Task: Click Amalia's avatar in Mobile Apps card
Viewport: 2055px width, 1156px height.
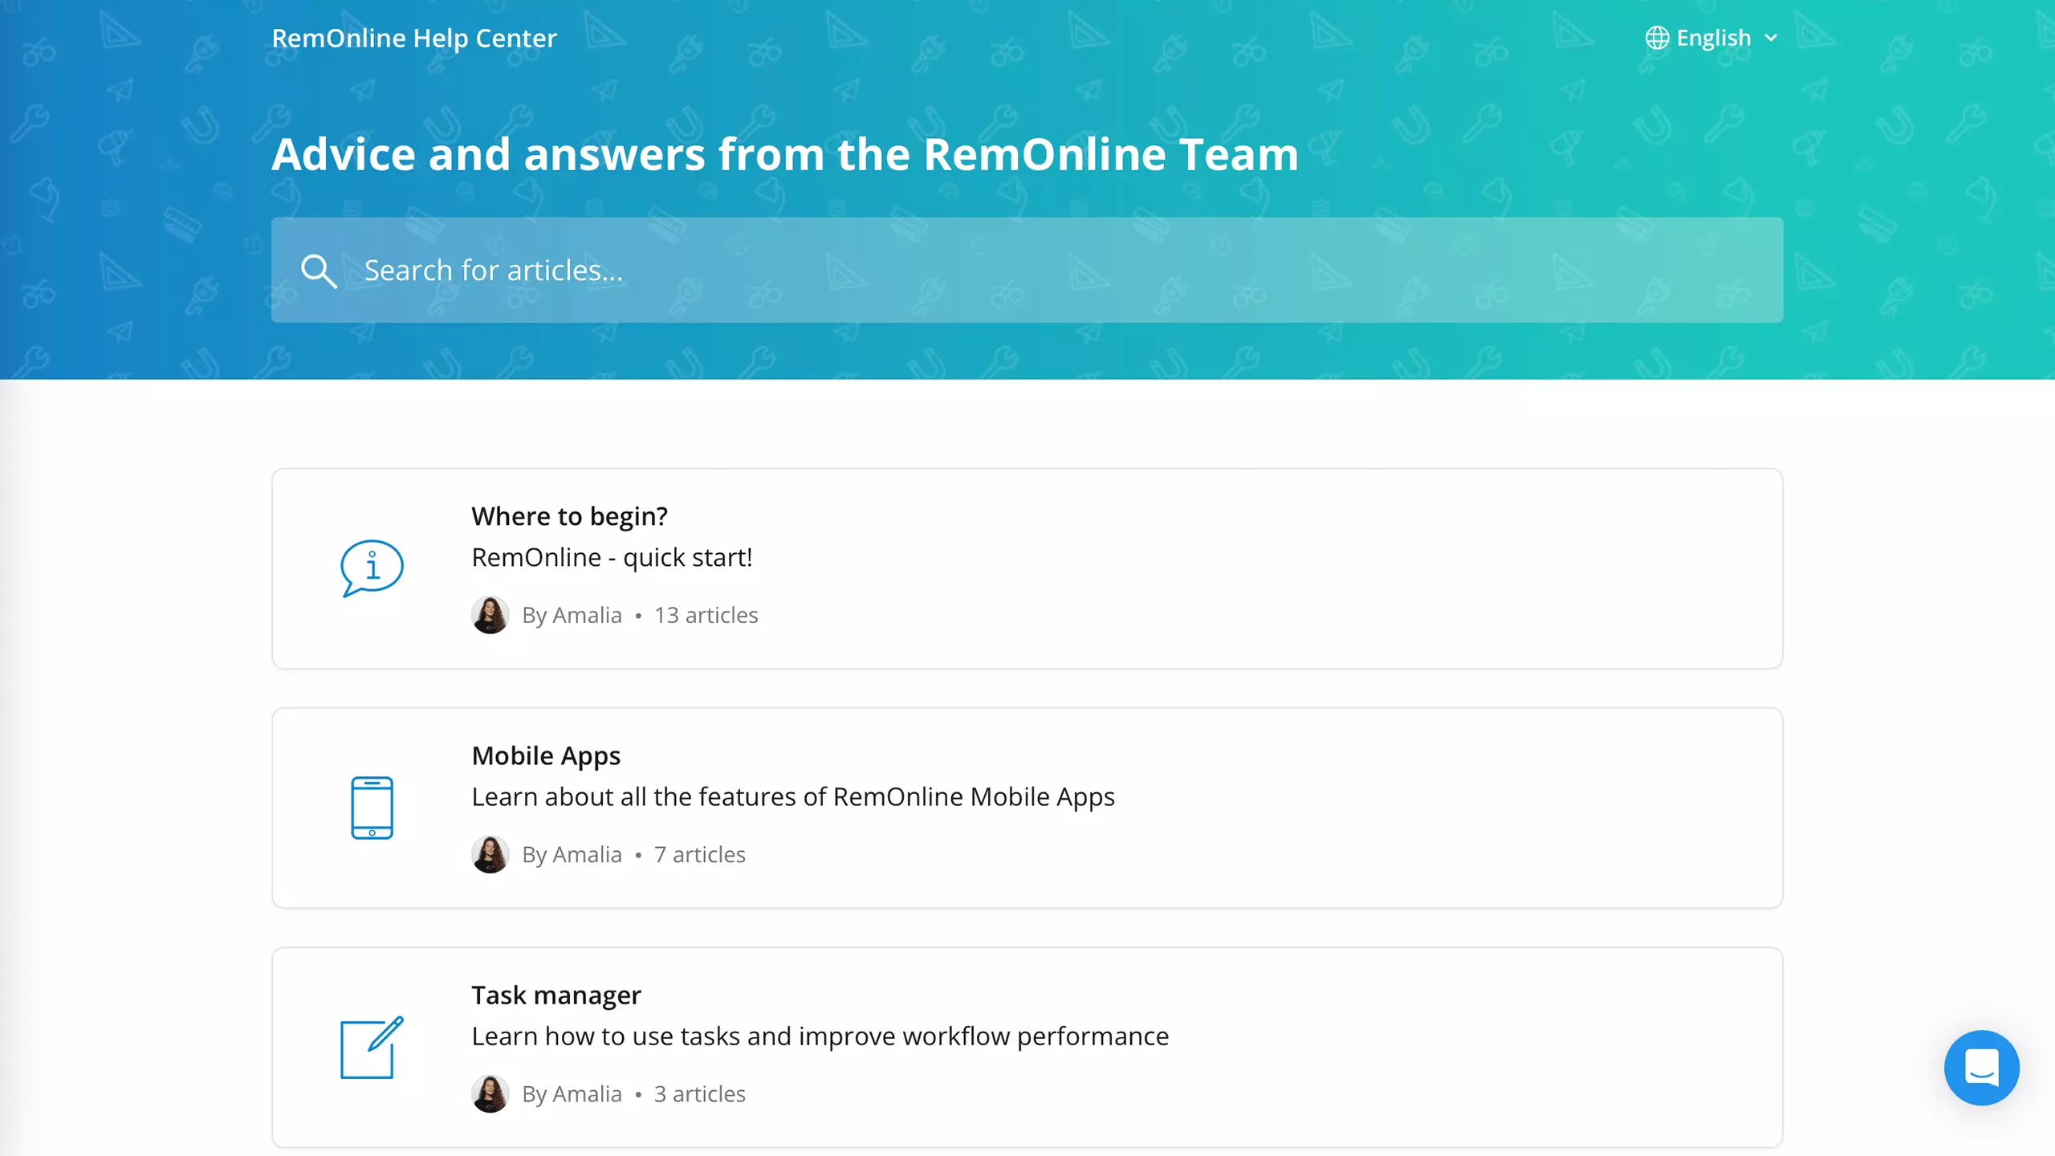Action: point(490,854)
